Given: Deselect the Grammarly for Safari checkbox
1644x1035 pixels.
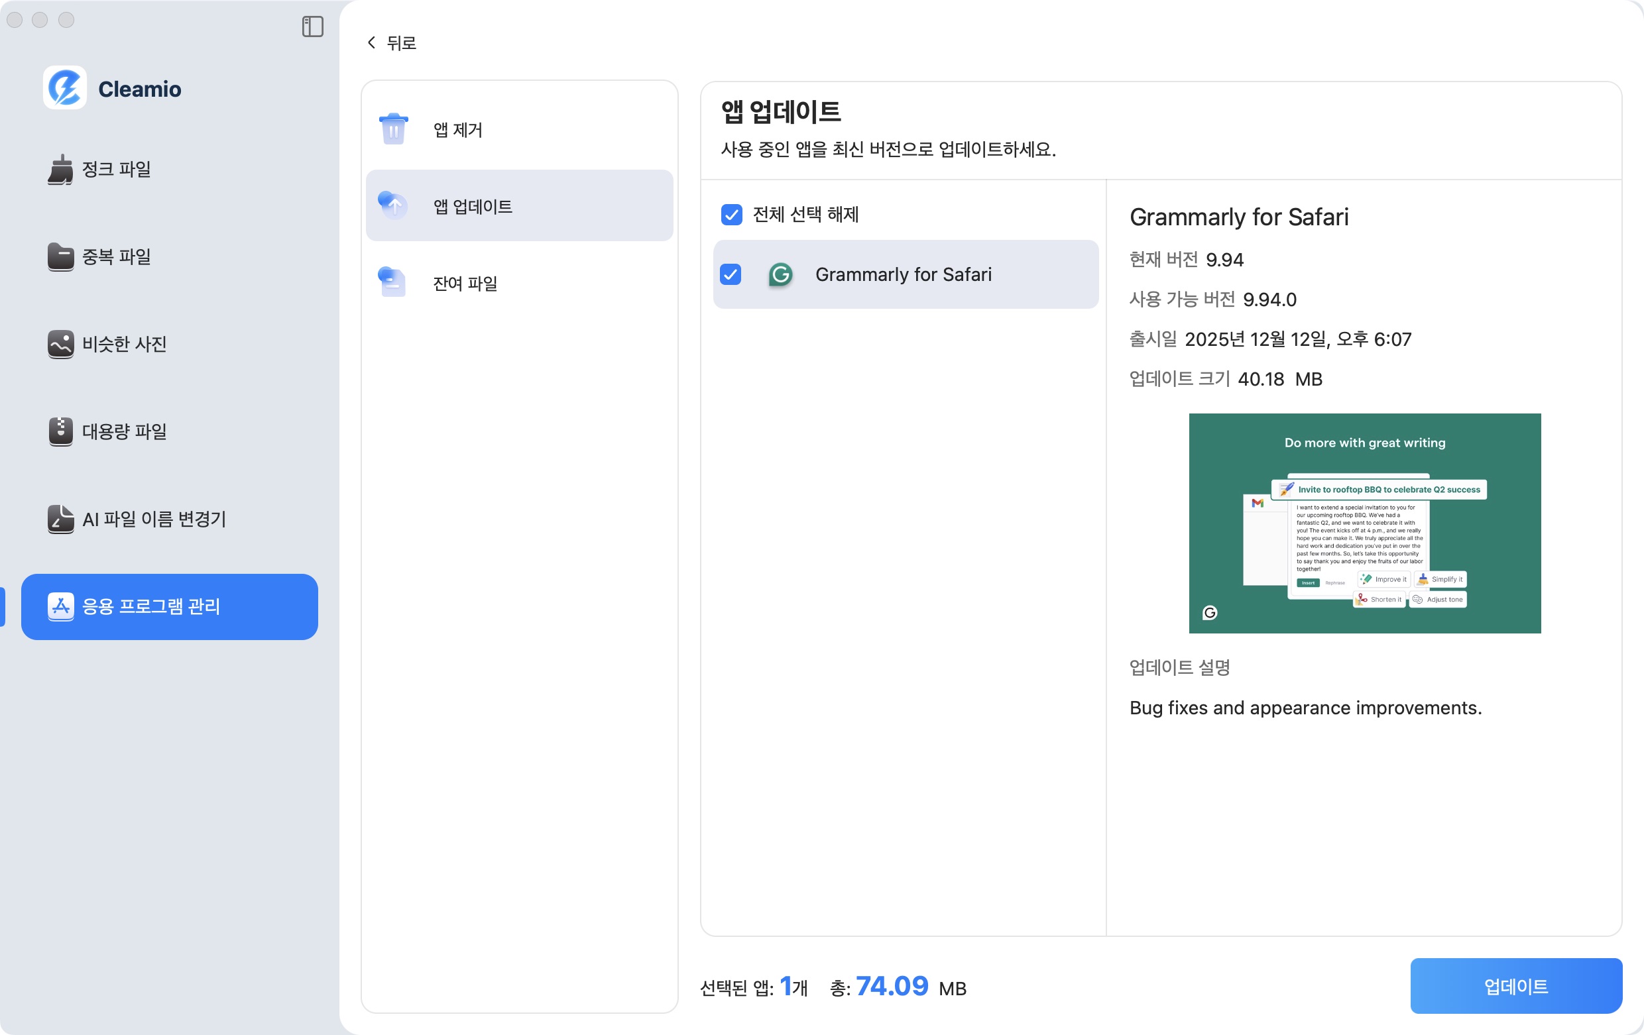Looking at the screenshot, I should pyautogui.click(x=731, y=274).
